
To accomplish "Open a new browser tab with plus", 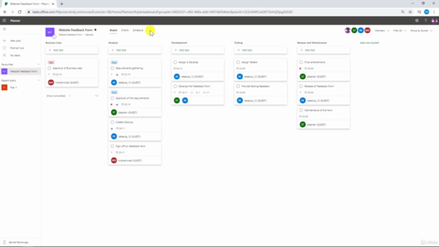I will [62, 4].
